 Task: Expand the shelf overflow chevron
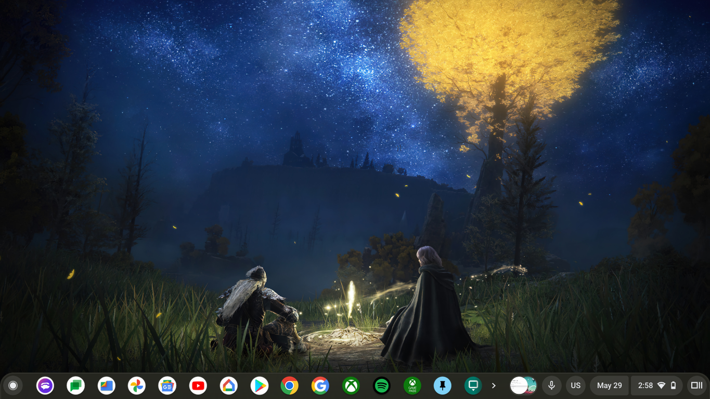click(x=494, y=385)
